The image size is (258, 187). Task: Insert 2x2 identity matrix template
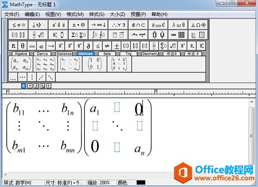click(94, 64)
